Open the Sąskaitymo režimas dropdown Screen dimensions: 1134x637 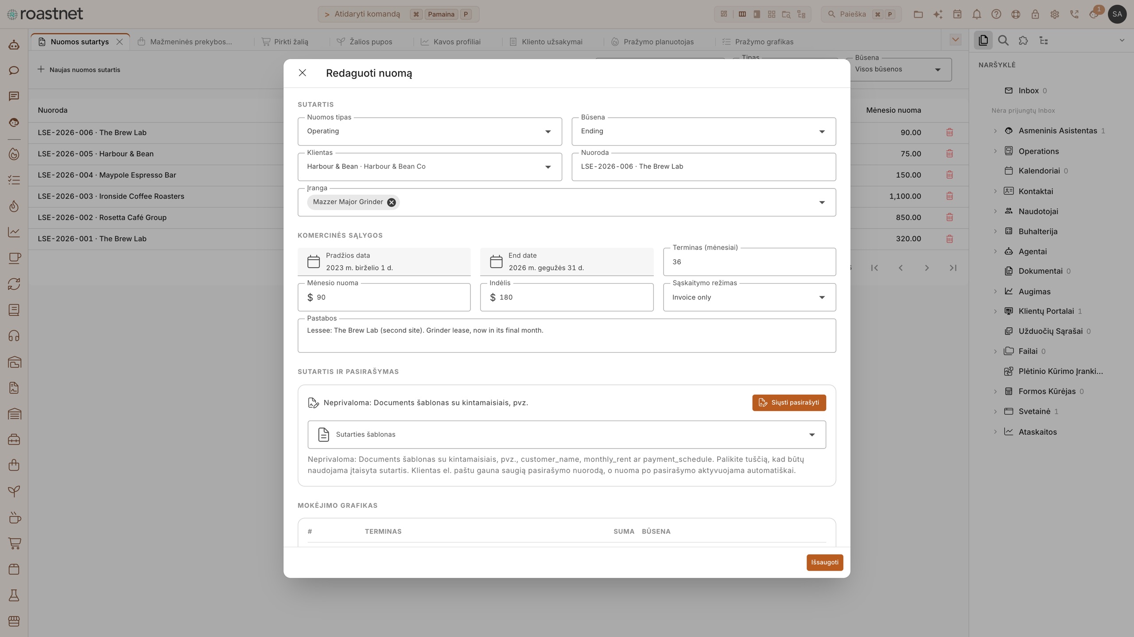(x=749, y=297)
